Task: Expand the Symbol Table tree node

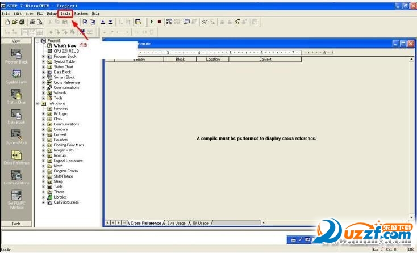Action: point(43,62)
